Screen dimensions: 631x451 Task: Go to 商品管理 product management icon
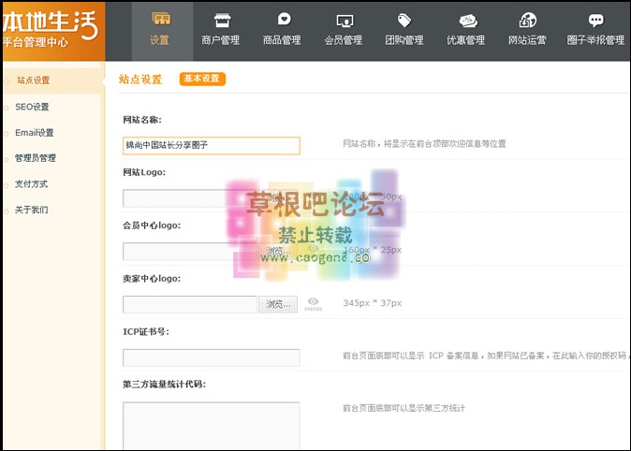[282, 21]
